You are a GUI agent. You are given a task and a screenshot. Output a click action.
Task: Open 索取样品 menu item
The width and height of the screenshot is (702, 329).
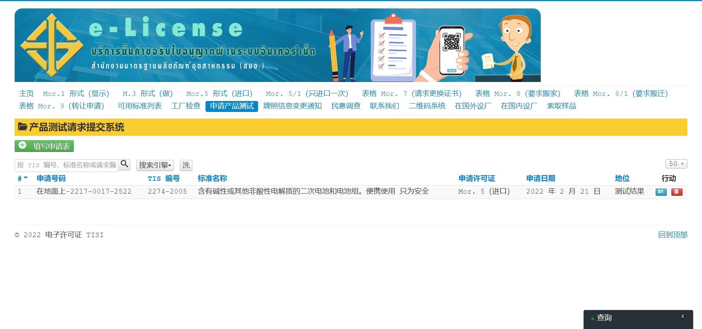[x=562, y=106]
